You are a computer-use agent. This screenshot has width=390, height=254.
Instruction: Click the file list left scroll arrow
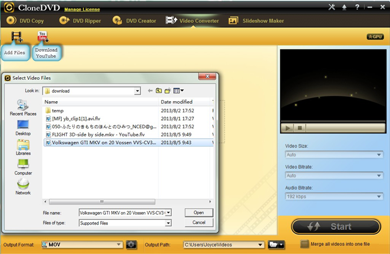[45, 202]
